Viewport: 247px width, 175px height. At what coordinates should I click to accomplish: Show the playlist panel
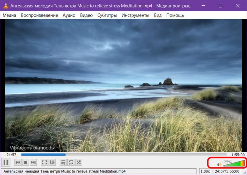click(63, 162)
